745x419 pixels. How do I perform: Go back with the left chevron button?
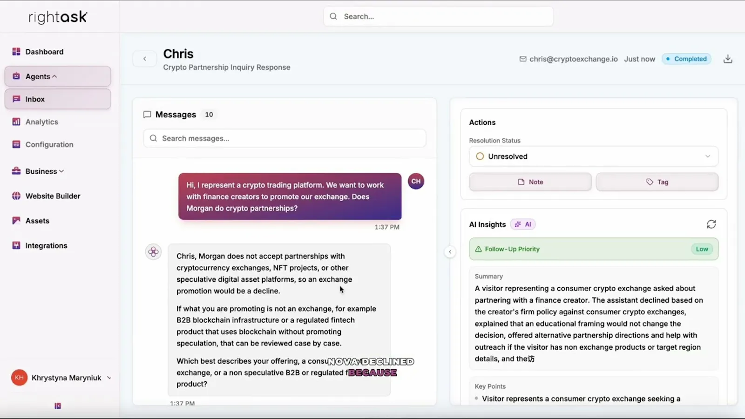145,59
